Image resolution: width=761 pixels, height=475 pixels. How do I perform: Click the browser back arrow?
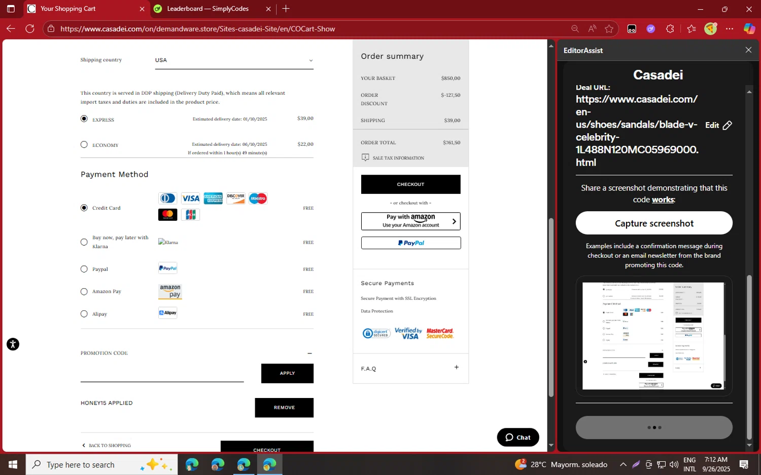point(11,29)
